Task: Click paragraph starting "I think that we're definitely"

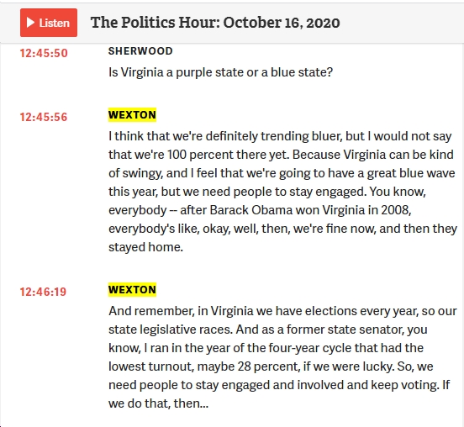Action: 282,192
